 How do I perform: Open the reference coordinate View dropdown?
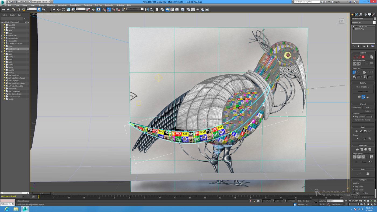click(80, 9)
